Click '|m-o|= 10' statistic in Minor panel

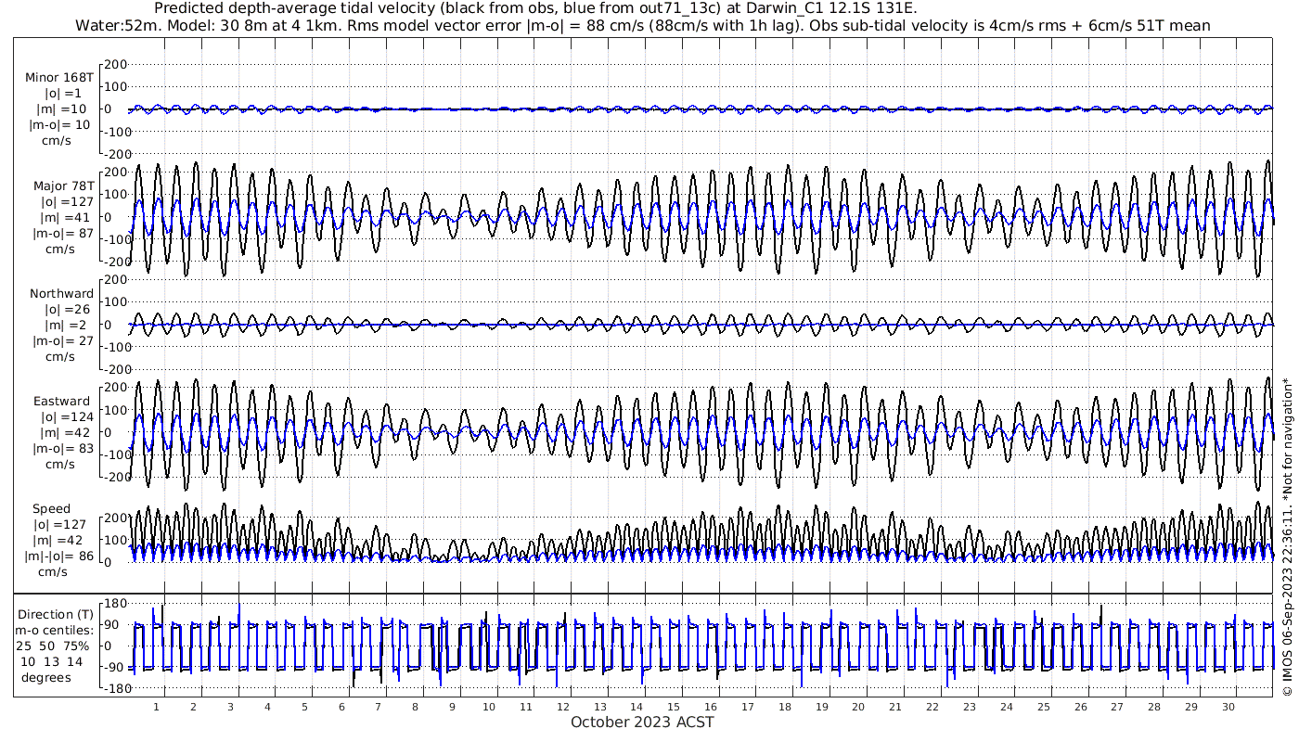click(x=60, y=125)
